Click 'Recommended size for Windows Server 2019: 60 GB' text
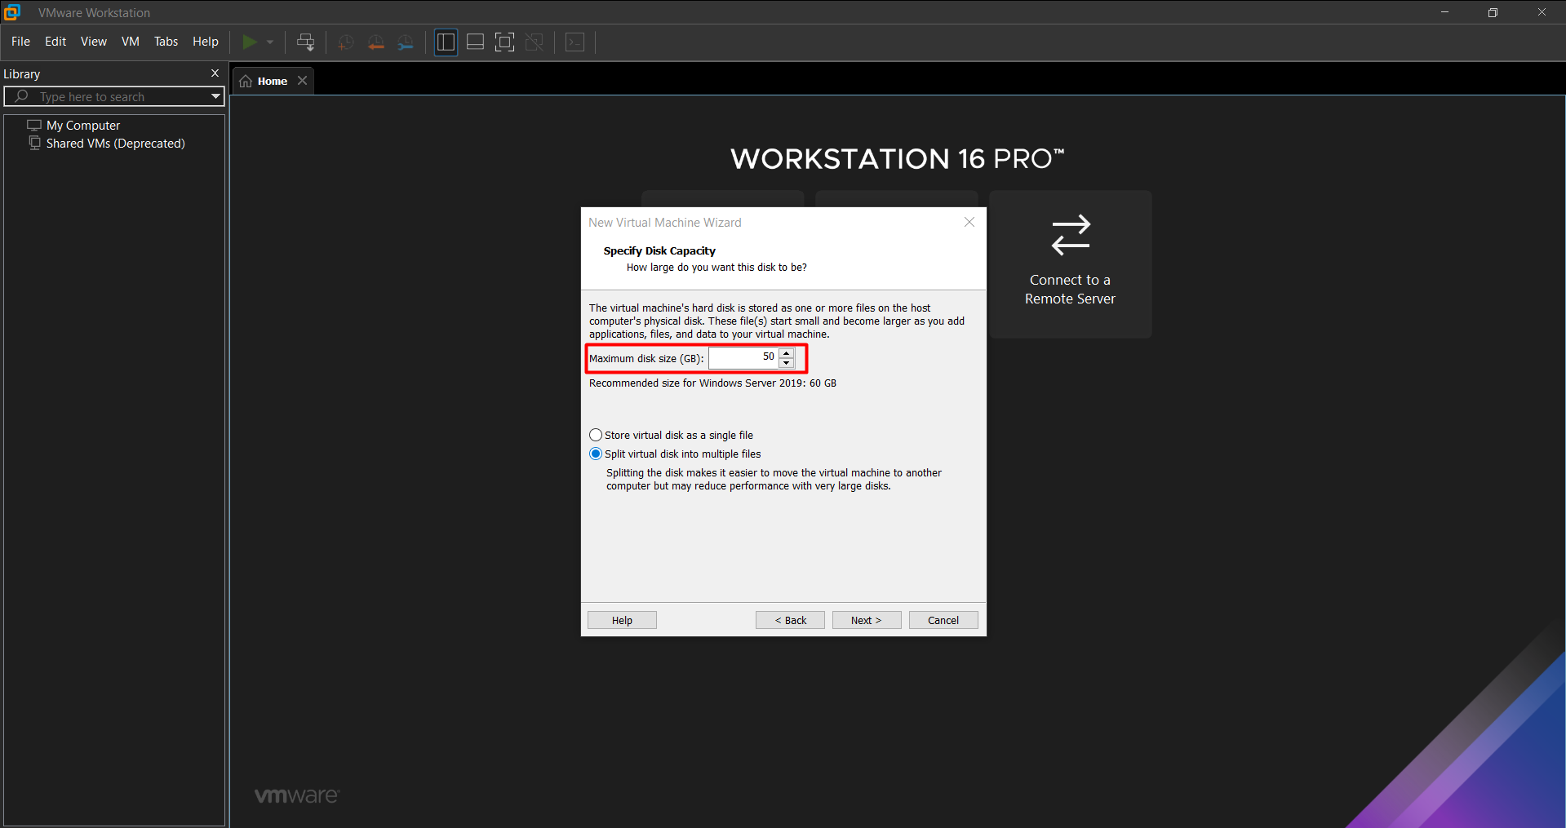1566x828 pixels. tap(712, 383)
